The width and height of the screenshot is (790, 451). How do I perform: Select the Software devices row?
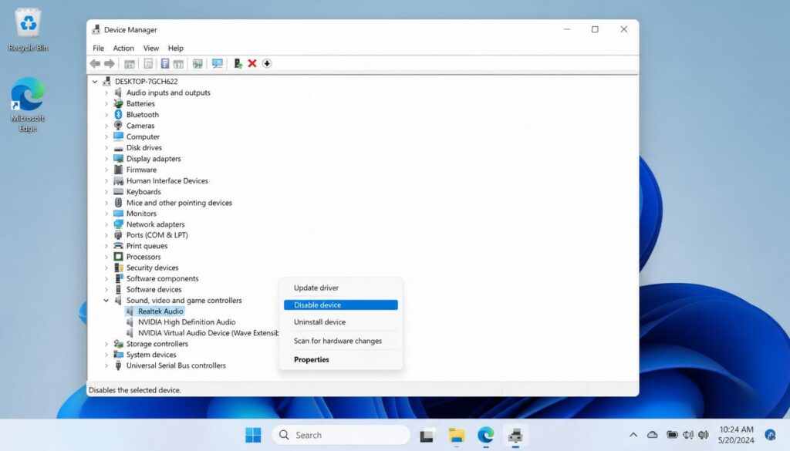pyautogui.click(x=154, y=290)
